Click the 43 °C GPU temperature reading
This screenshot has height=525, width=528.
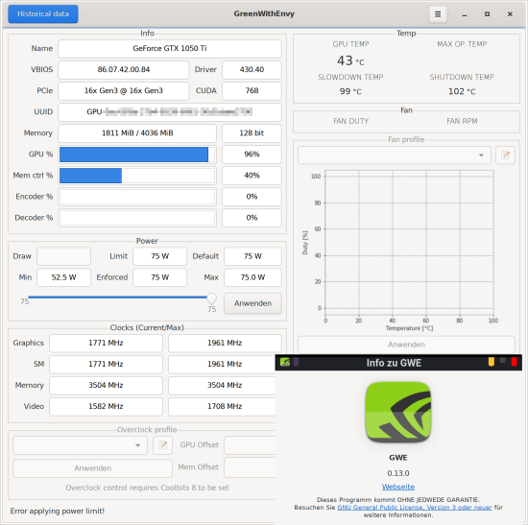click(350, 61)
